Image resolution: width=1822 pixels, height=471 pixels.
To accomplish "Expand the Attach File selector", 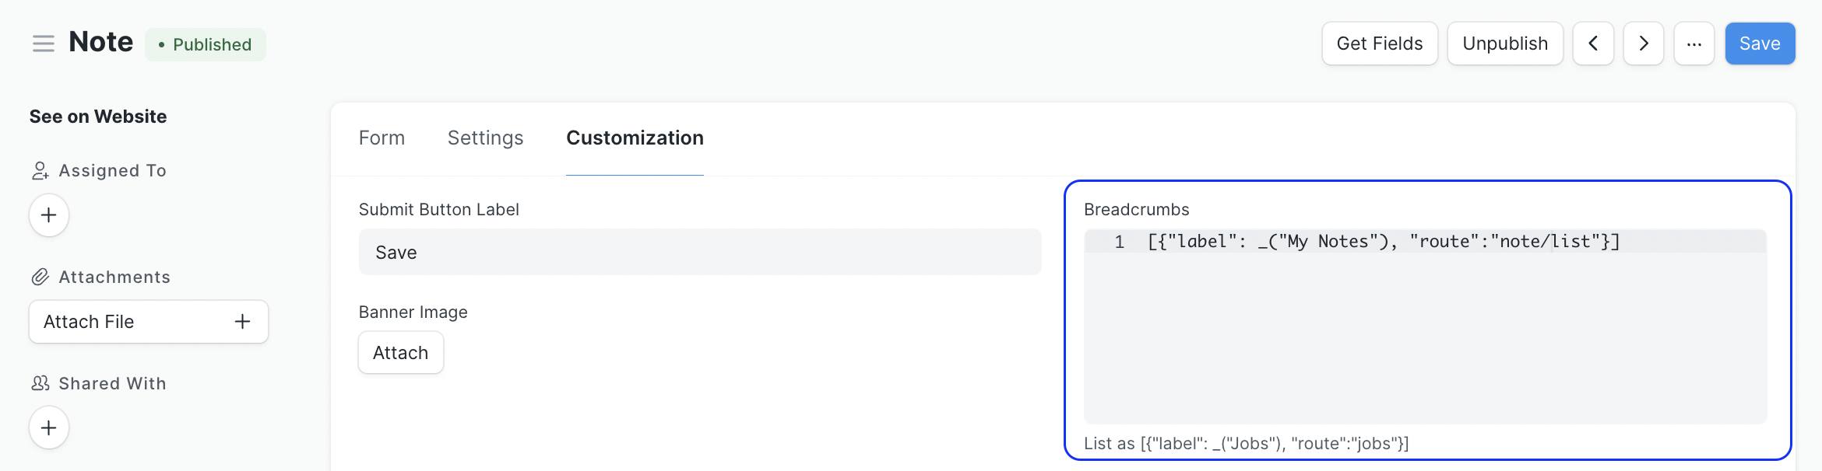I will 148,321.
